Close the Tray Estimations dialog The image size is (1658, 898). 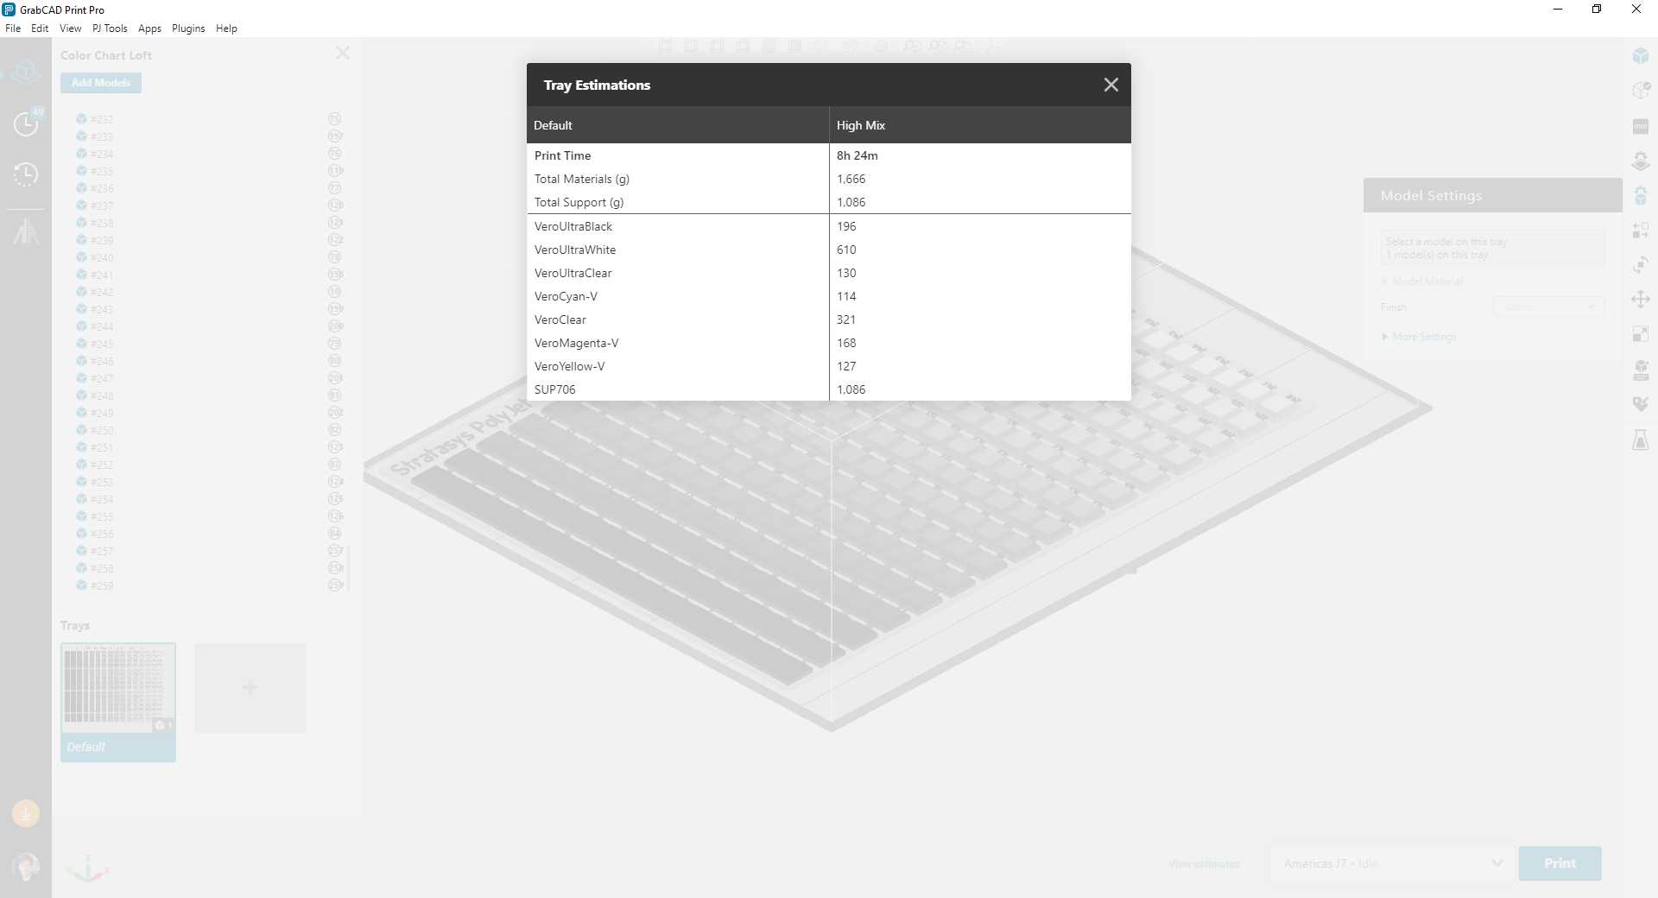pos(1111,85)
